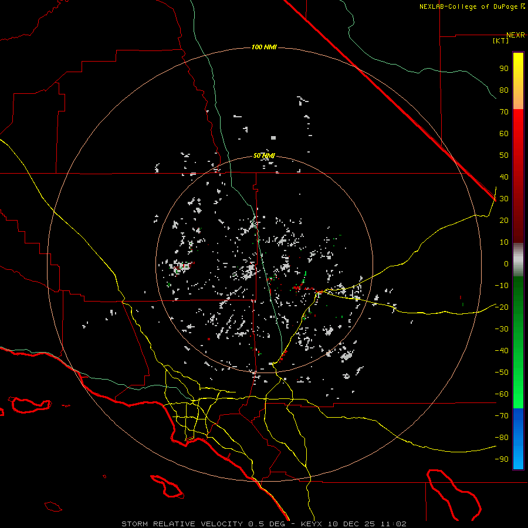Image resolution: width=528 pixels, height=528 pixels.
Task: Click the Storm Relative Velocity footer caption
Action: click(x=264, y=524)
